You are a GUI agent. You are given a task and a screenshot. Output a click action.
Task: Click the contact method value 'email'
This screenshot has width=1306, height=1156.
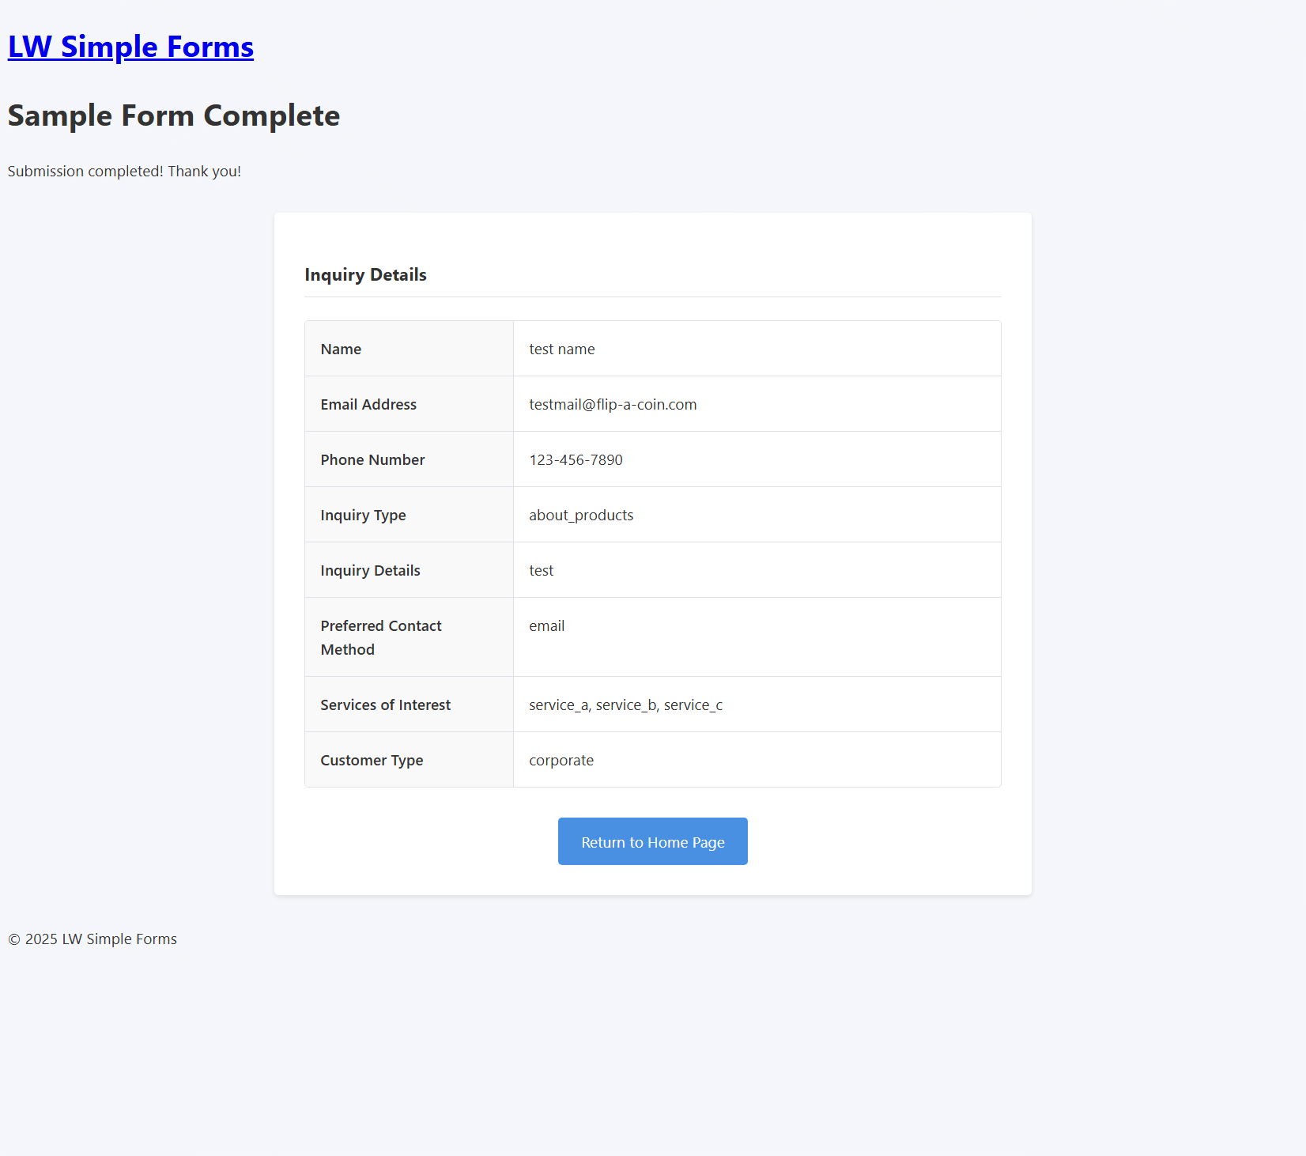coord(547,625)
